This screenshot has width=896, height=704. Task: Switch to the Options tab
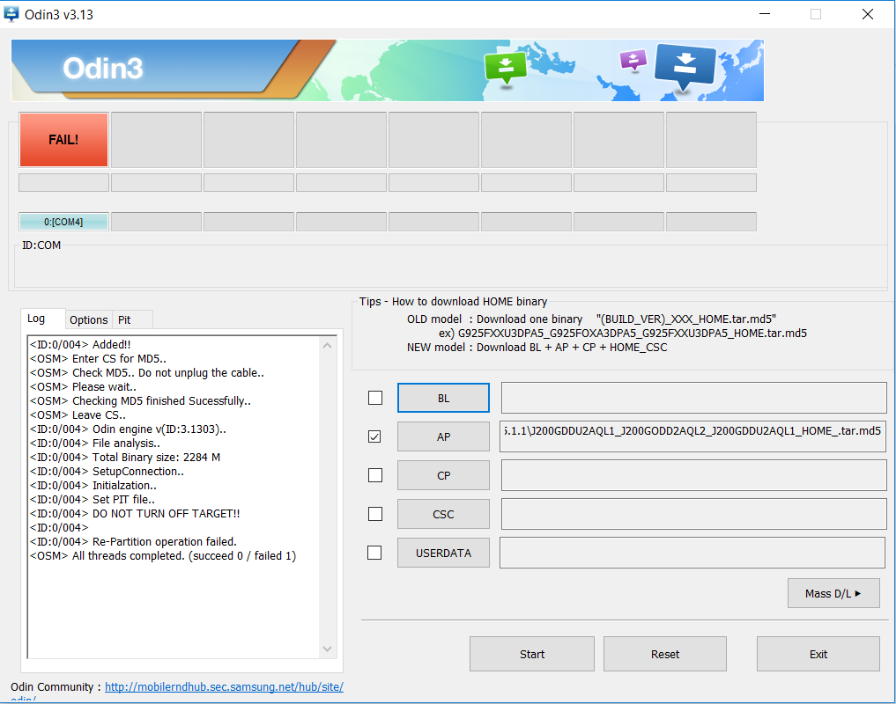[x=89, y=319]
